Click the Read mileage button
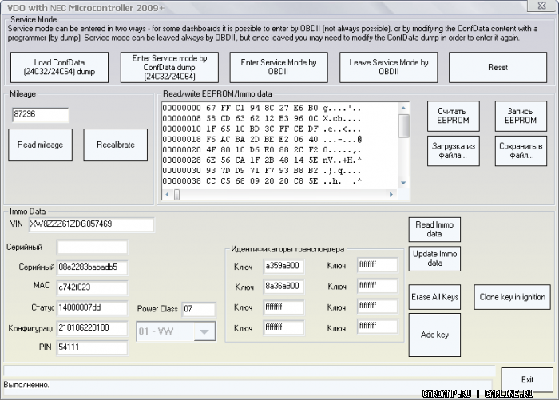 point(40,145)
